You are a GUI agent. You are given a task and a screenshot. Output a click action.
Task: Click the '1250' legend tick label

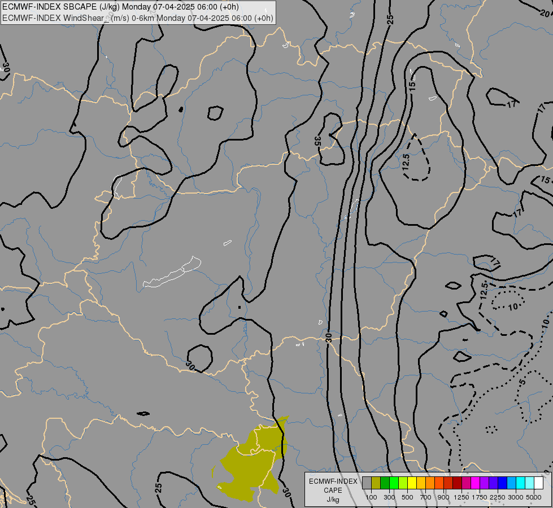(461, 497)
